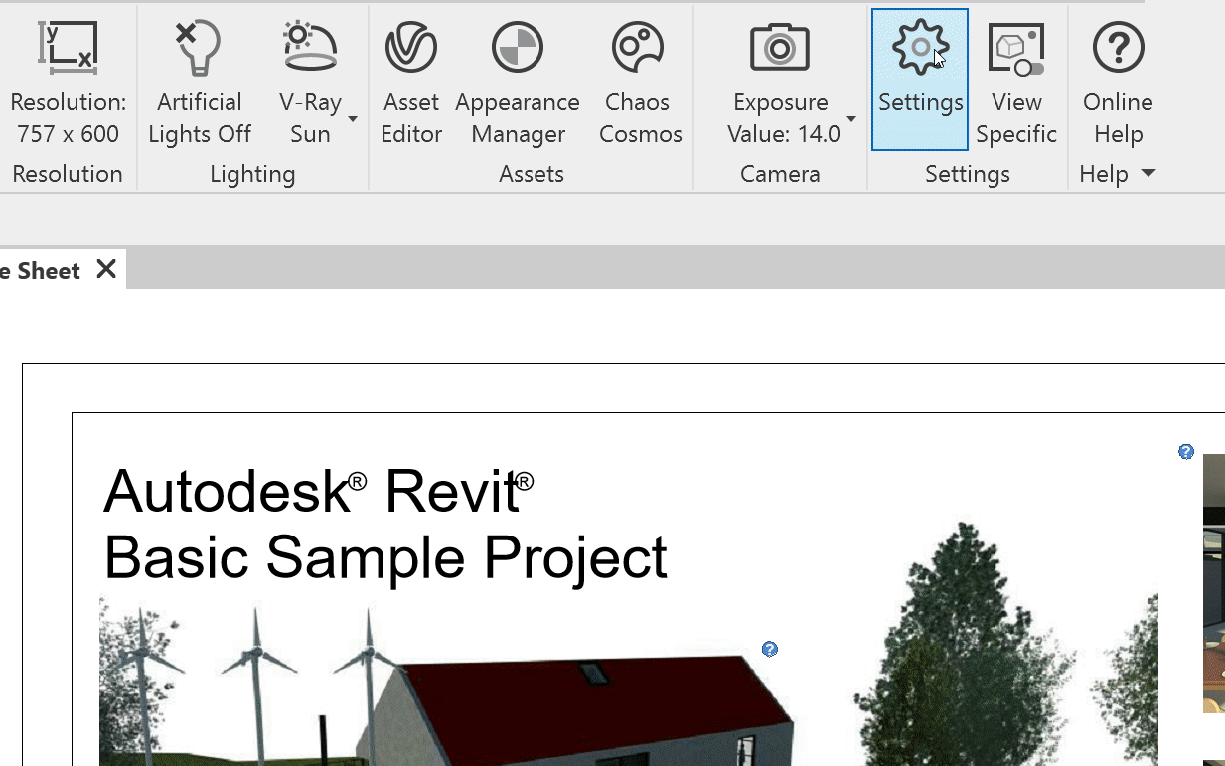The image size is (1225, 766).
Task: Click help marker above red-roof house
Action: (x=770, y=649)
